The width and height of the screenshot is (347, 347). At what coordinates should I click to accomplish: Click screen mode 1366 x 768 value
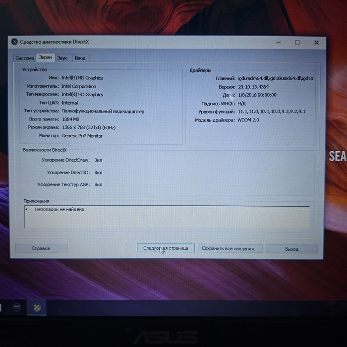click(89, 128)
